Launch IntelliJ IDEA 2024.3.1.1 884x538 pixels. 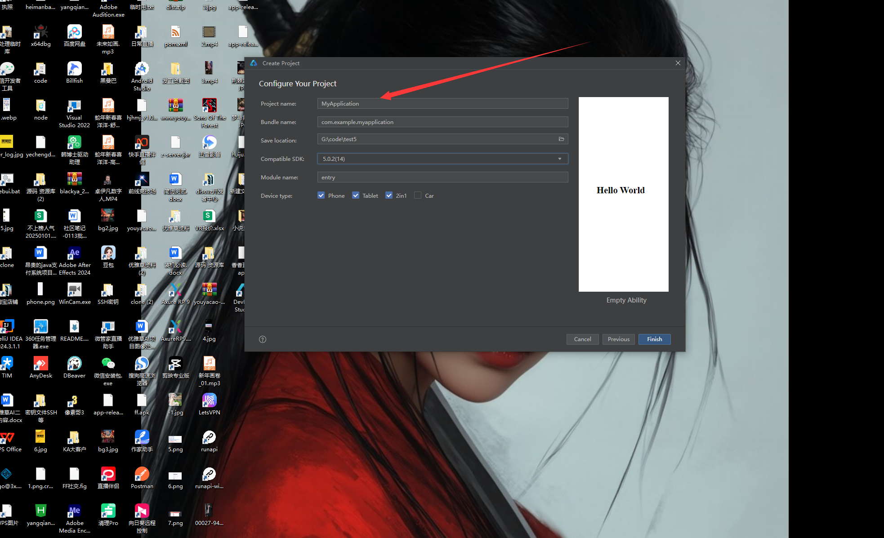coord(8,326)
